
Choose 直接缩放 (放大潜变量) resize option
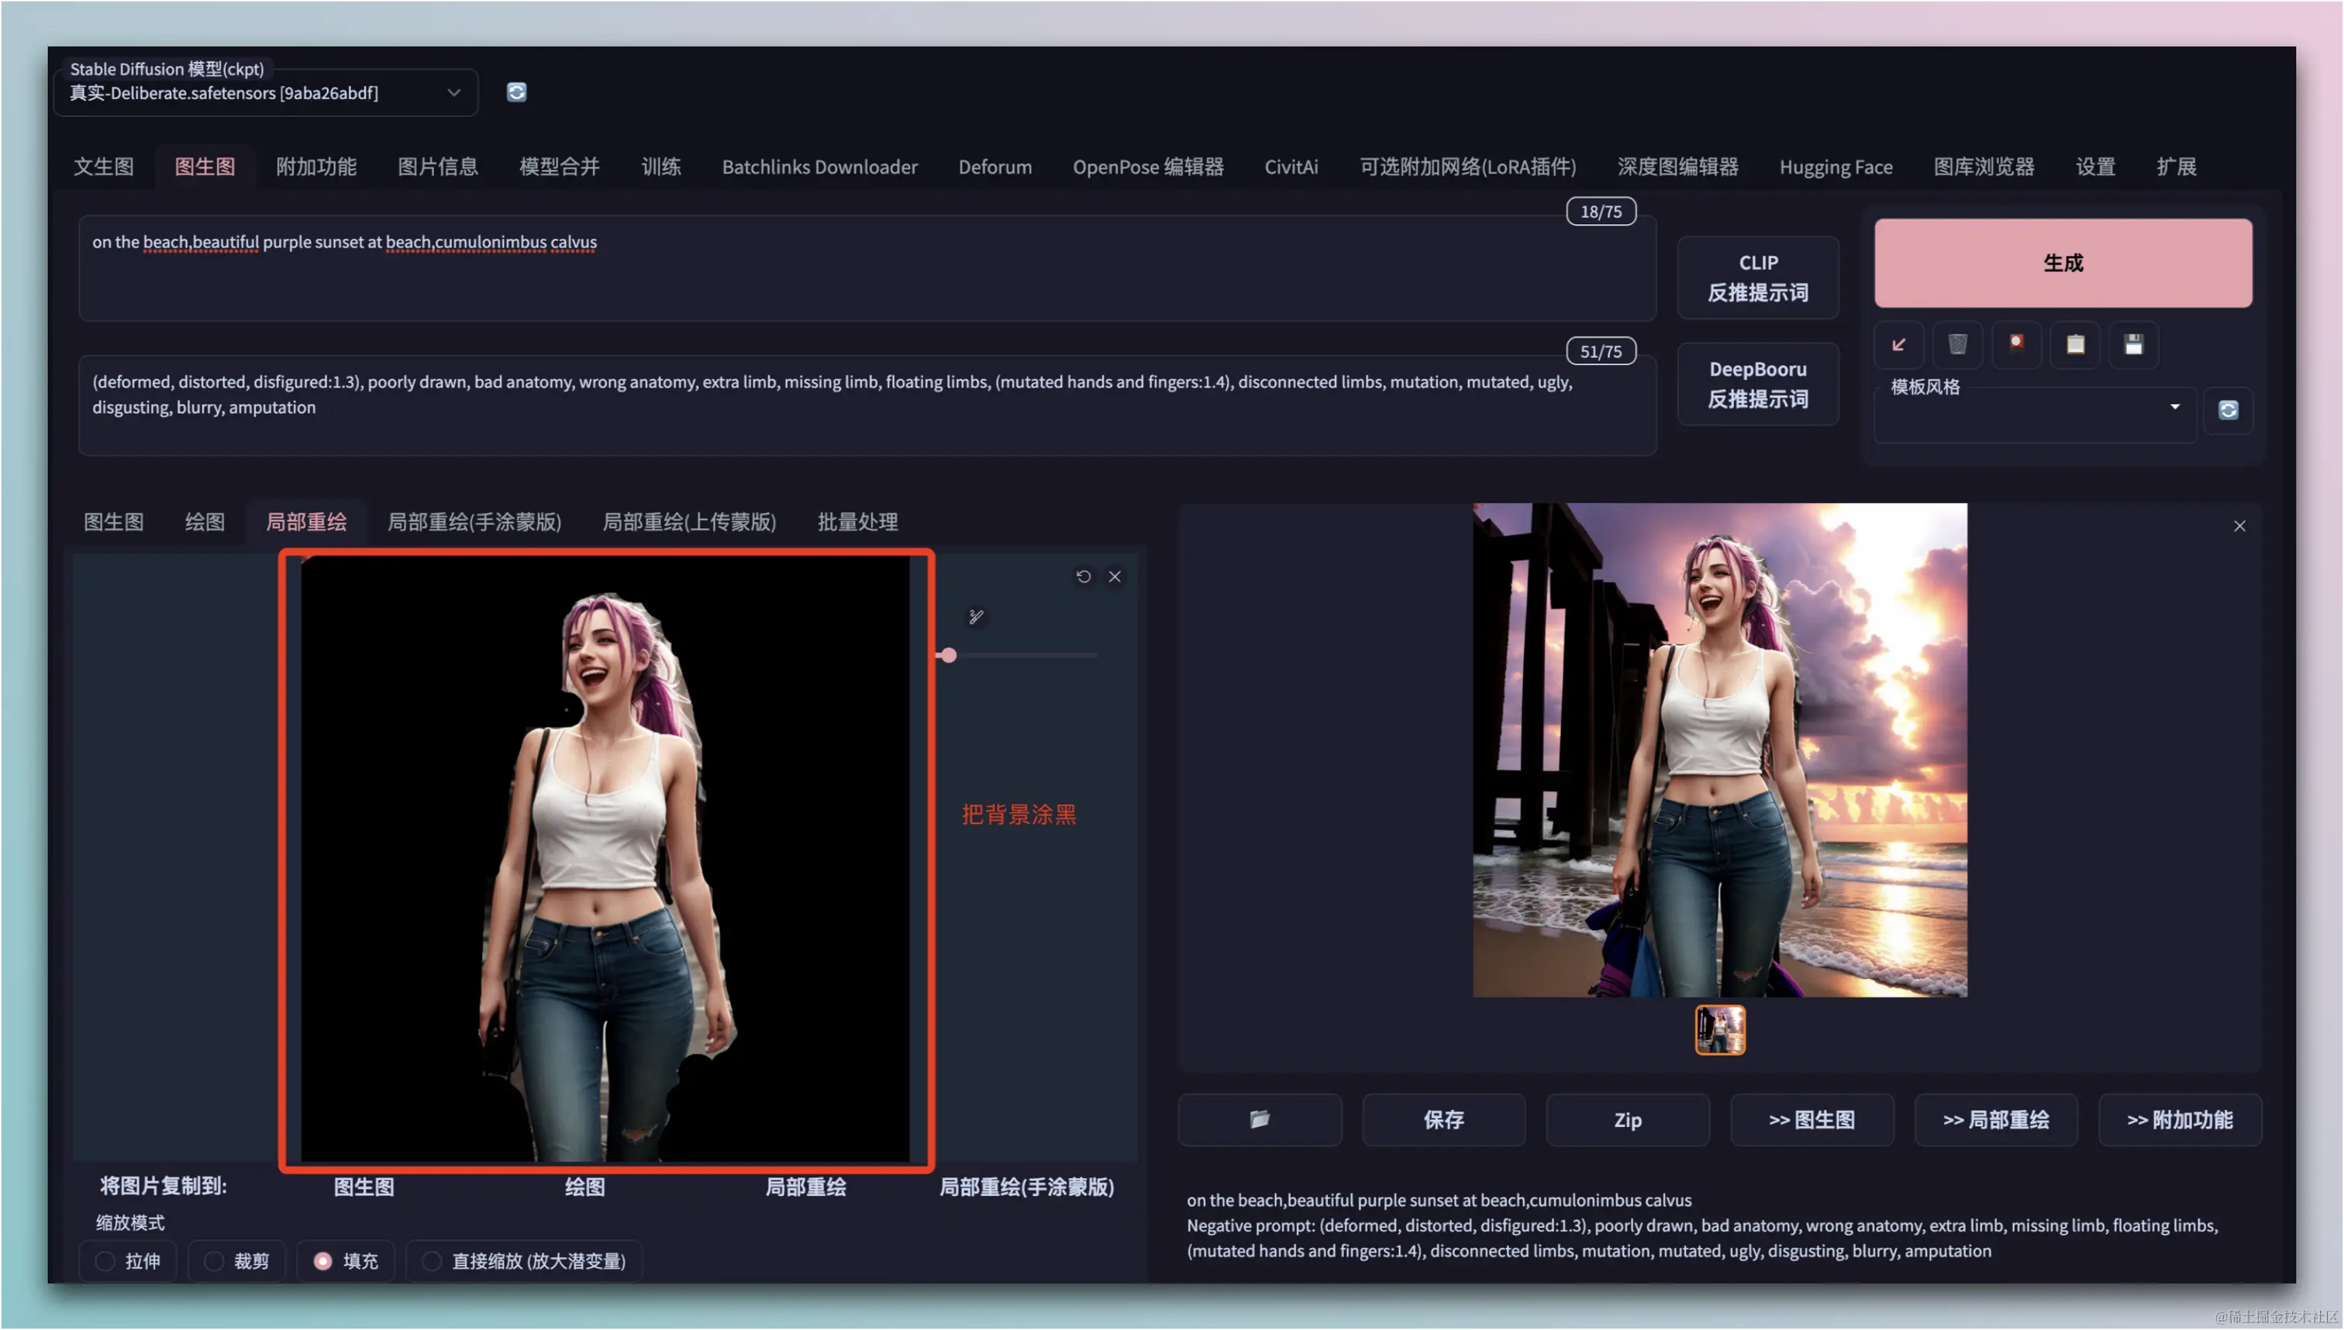pos(432,1260)
